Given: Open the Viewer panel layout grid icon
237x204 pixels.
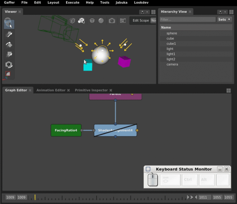Looking at the screenshot, I should point(153,12).
